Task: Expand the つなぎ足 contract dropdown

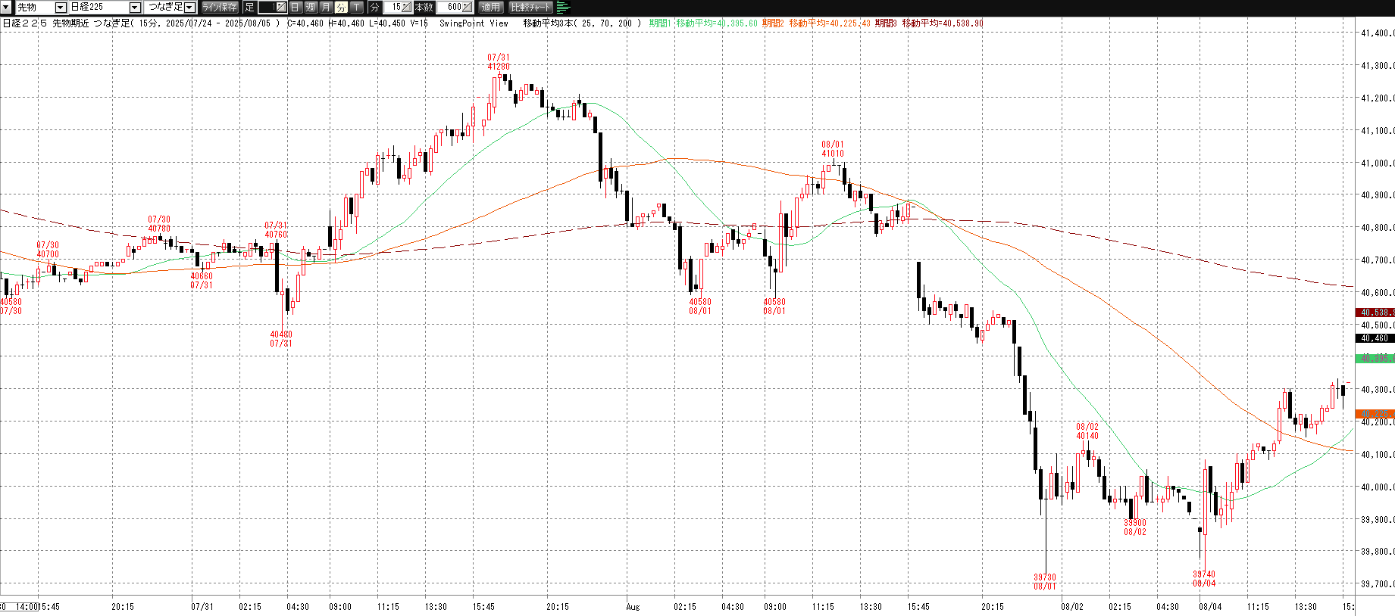Action: point(189,8)
